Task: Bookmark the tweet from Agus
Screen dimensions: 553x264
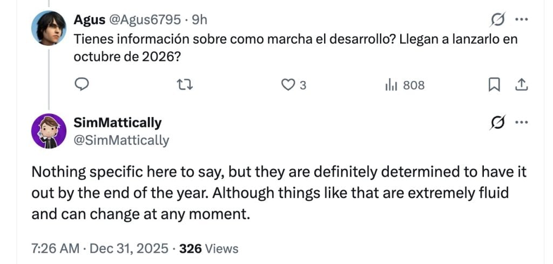Action: click(x=494, y=85)
